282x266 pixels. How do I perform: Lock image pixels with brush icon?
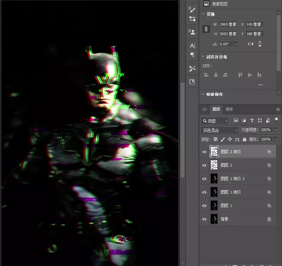pos(223,139)
